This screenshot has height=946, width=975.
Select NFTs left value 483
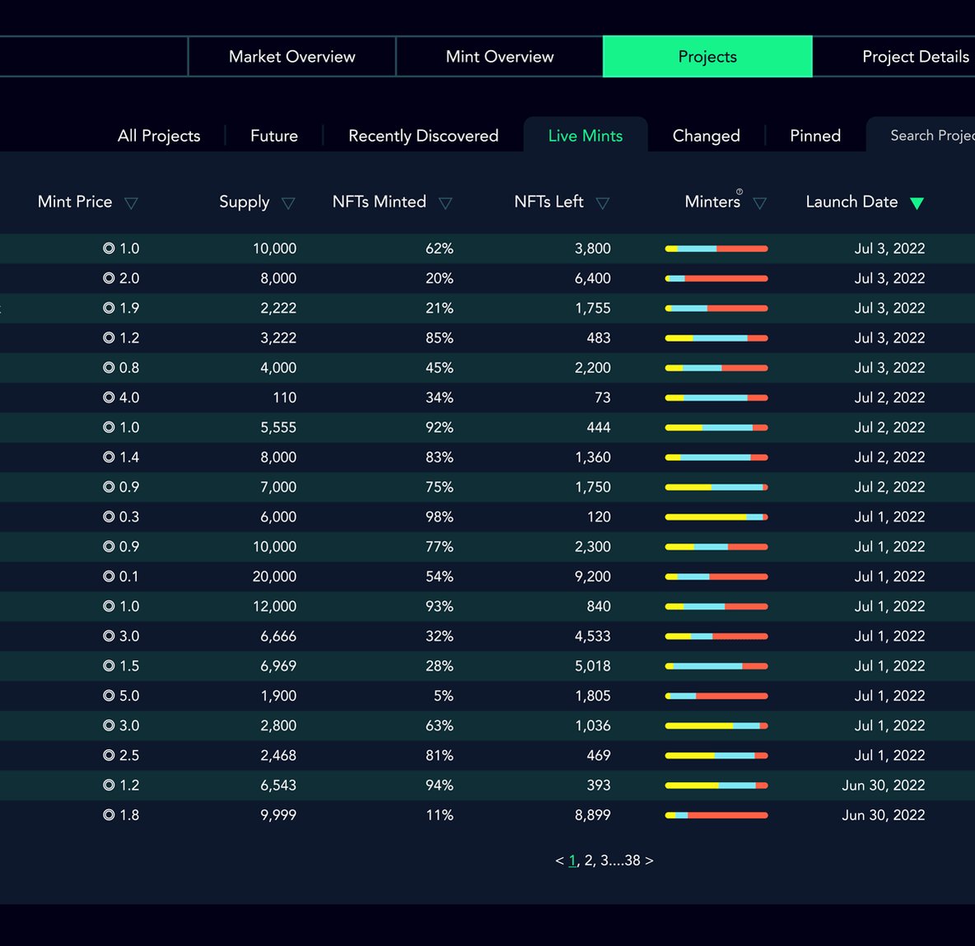pyautogui.click(x=598, y=338)
